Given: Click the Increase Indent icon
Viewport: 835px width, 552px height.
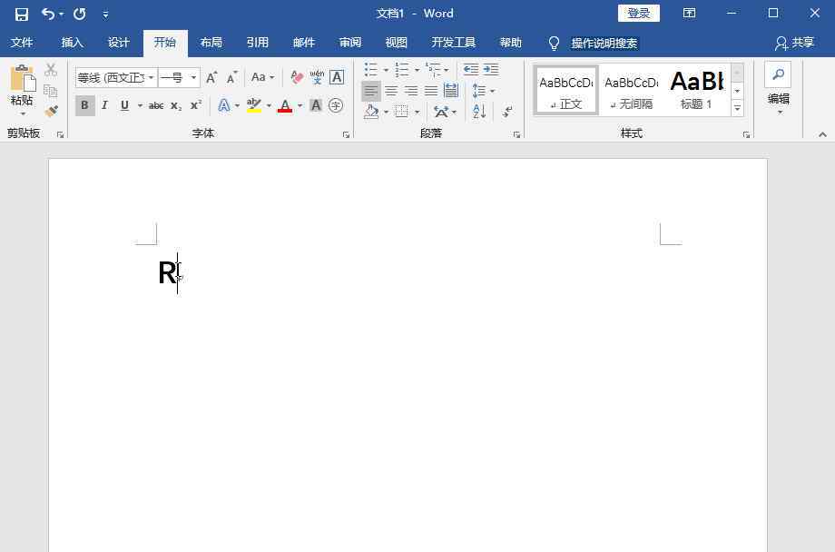Looking at the screenshot, I should (491, 70).
